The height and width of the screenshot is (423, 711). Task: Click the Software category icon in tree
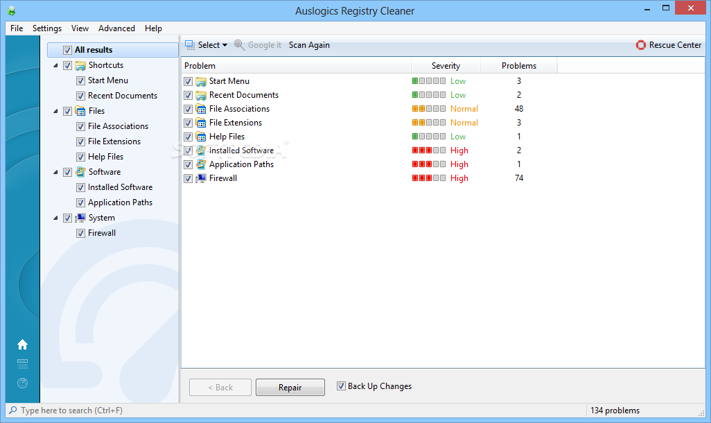point(80,172)
